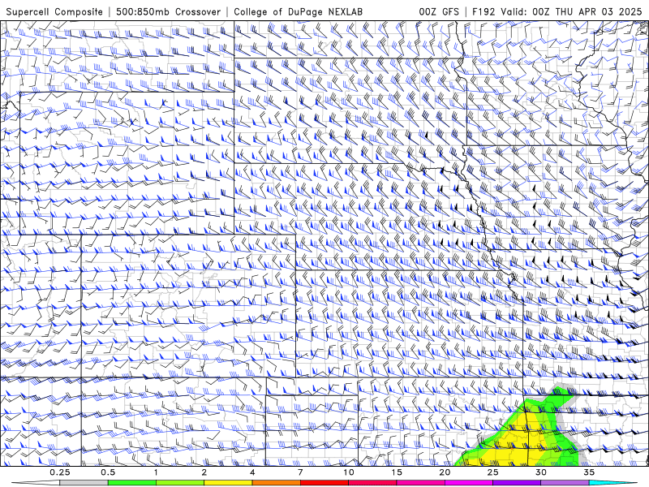Select the purple 25–30 legend swatch
Screen dimensions: 649x487
tap(517, 483)
